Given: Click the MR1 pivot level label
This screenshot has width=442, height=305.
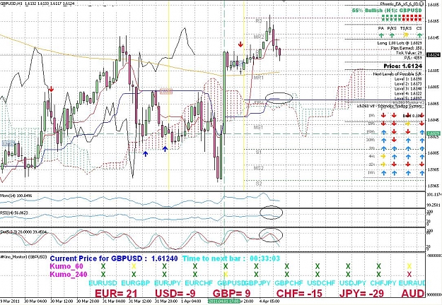Looking at the screenshot, I should click(259, 78).
